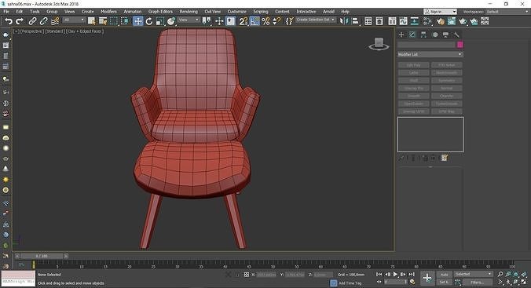Expand the Modifier List dropdown
Screen dimensions: 531x288
tap(430, 54)
